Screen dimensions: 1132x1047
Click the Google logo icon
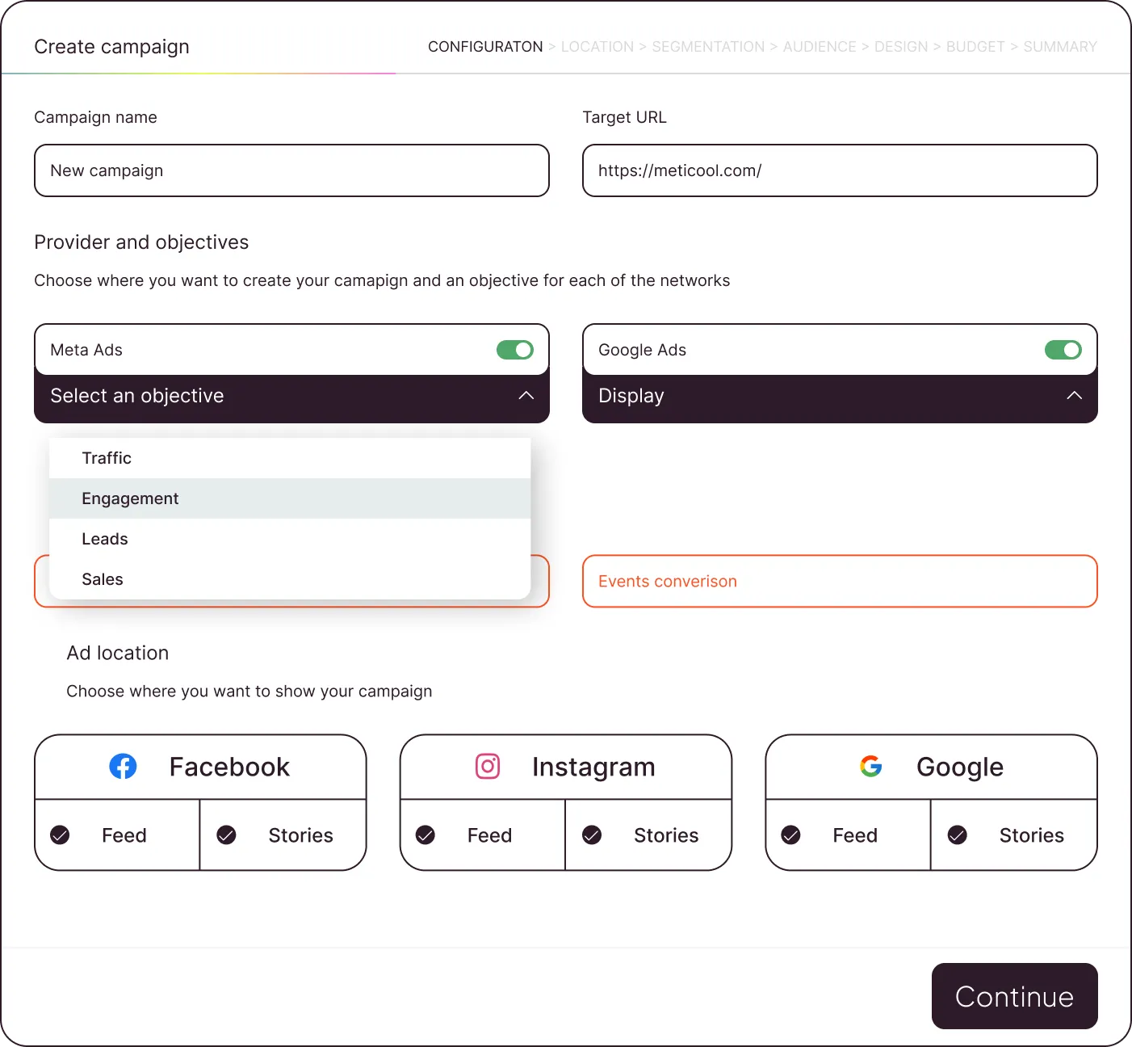870,766
